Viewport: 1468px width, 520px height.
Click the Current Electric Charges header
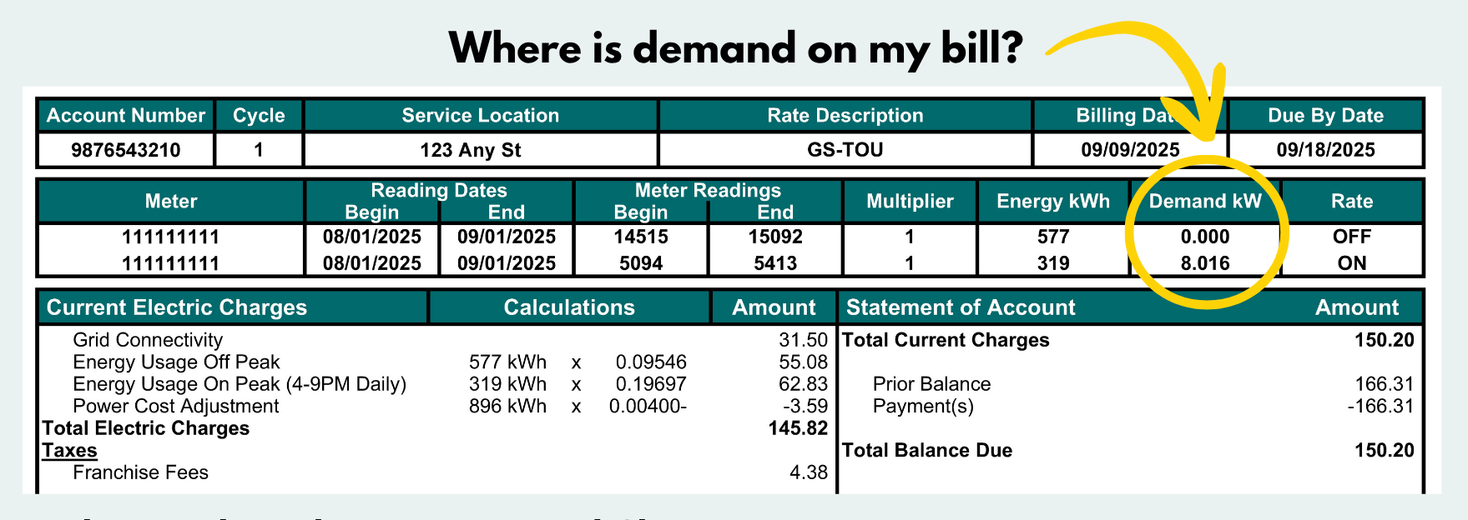pos(177,307)
